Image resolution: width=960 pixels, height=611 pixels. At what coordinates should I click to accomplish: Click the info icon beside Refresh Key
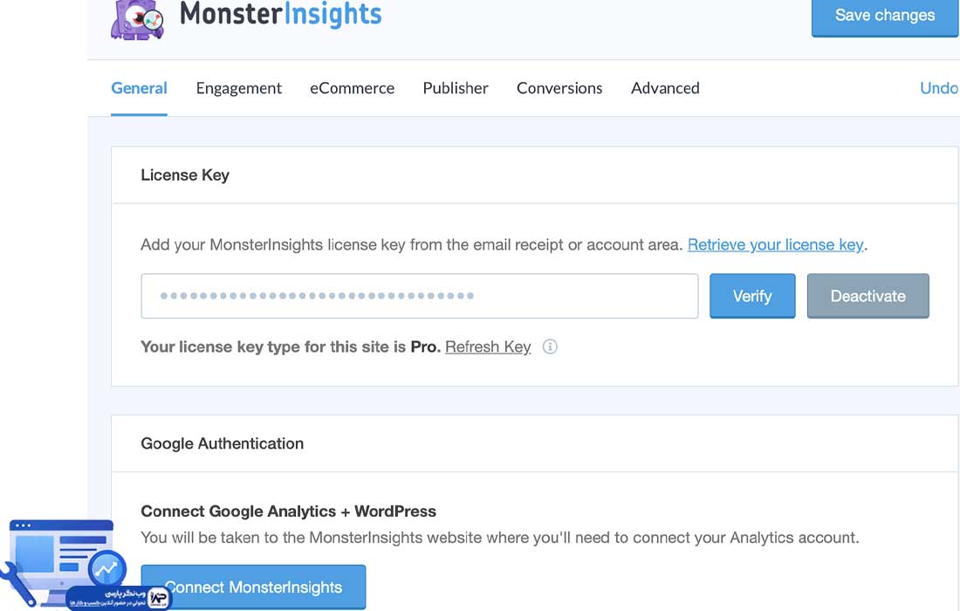point(550,347)
